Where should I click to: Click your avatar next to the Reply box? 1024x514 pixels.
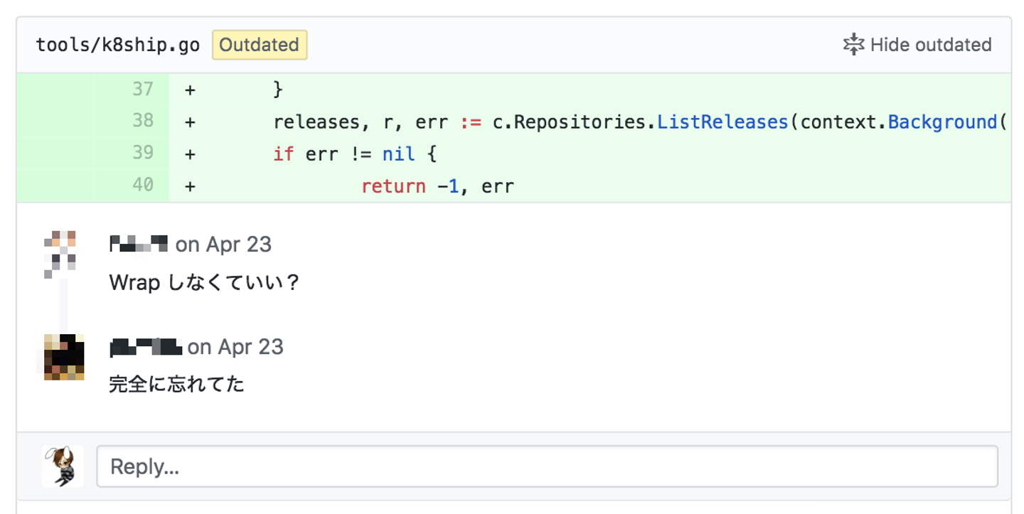(x=63, y=466)
